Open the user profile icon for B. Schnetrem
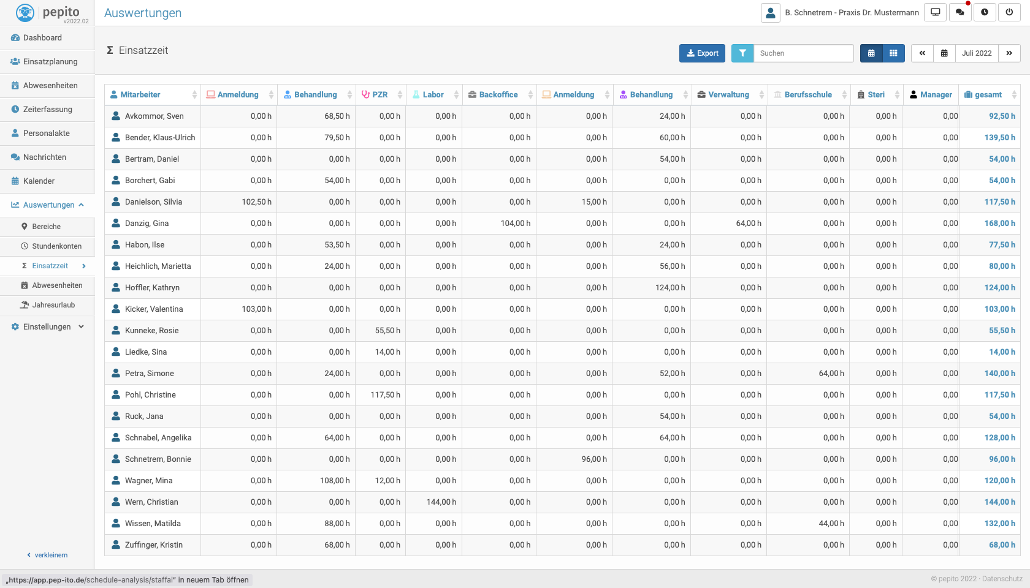1030x588 pixels. tap(770, 12)
